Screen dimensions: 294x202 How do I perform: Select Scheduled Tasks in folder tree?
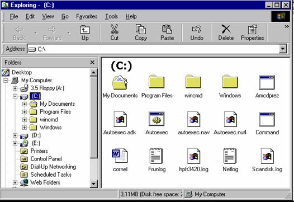click(51, 175)
